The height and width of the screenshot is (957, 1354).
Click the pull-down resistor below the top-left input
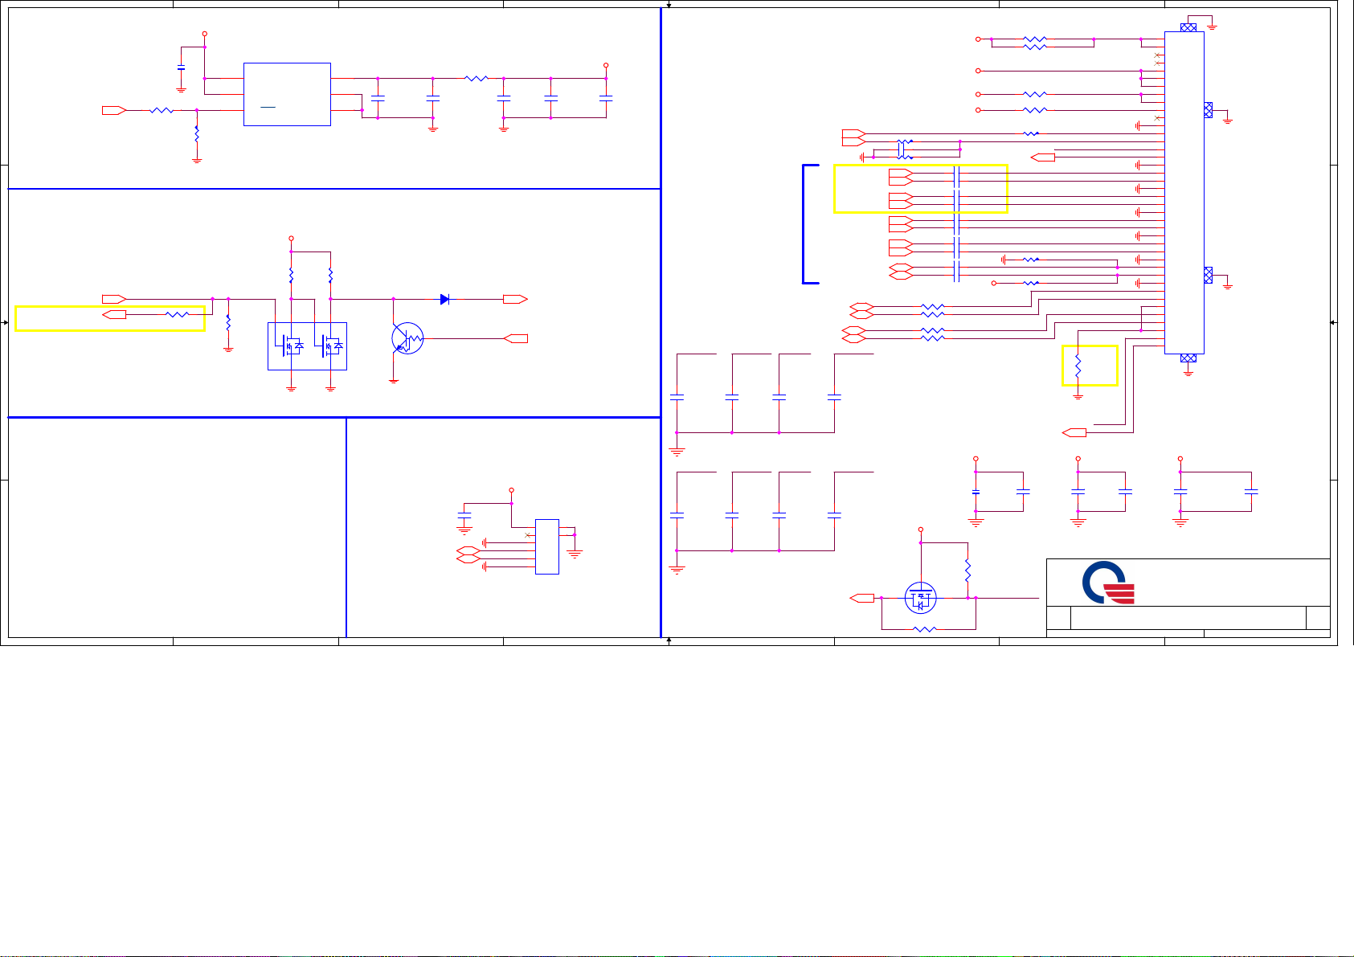(x=197, y=133)
